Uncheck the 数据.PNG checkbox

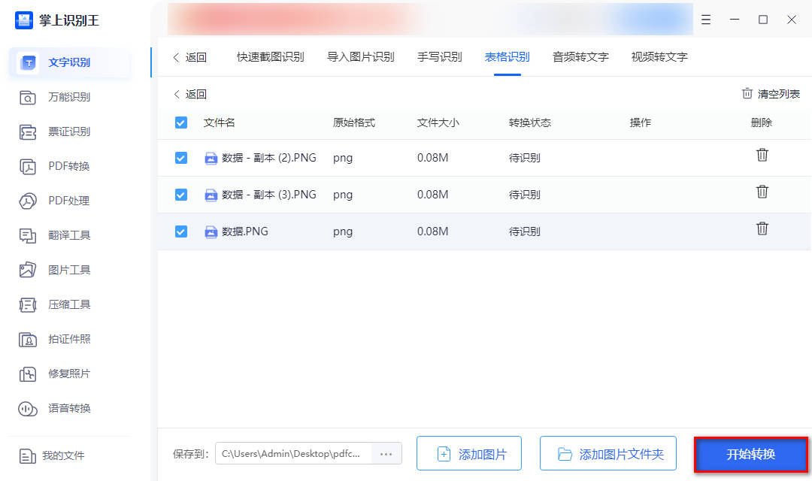point(180,231)
